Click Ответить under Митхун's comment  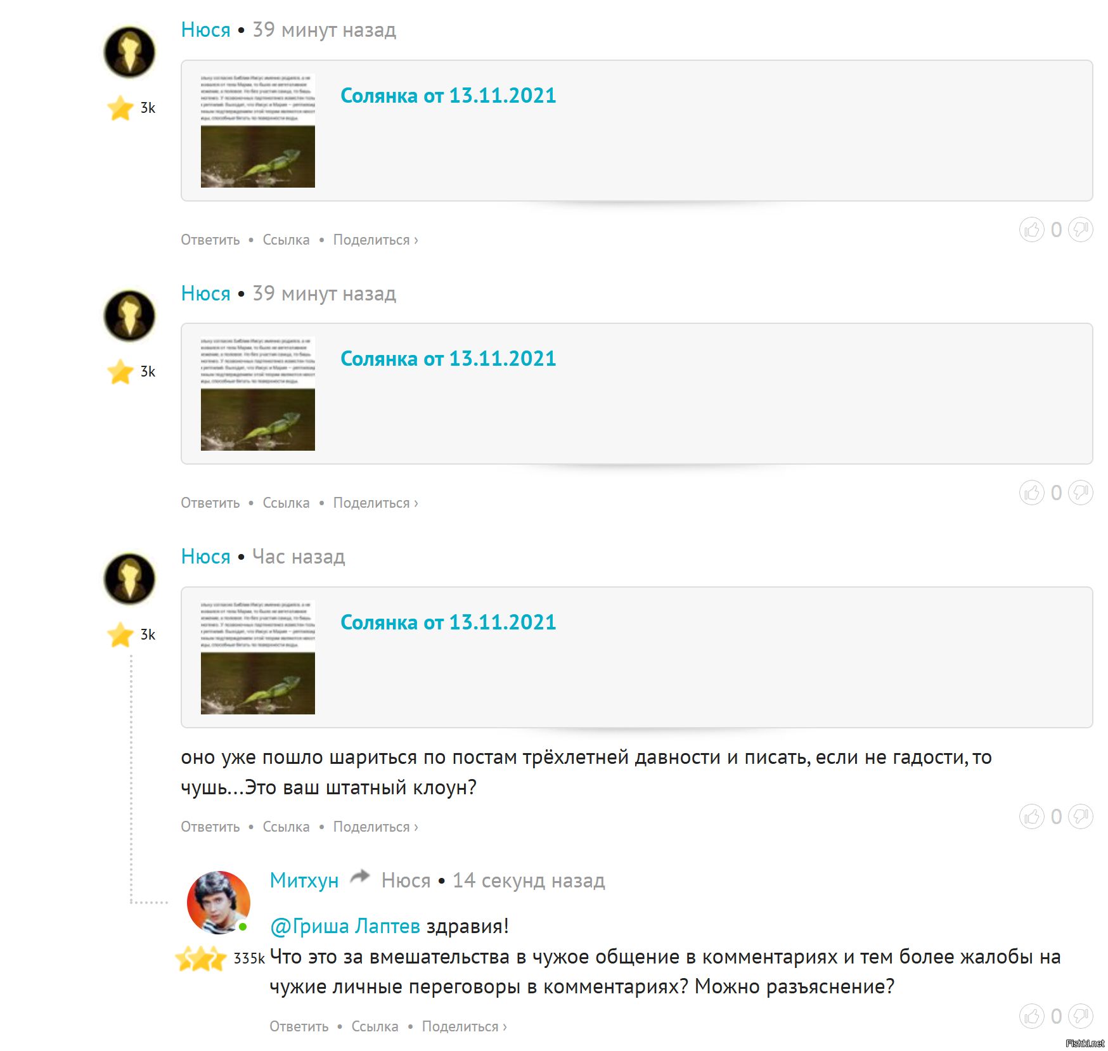[x=299, y=1027]
